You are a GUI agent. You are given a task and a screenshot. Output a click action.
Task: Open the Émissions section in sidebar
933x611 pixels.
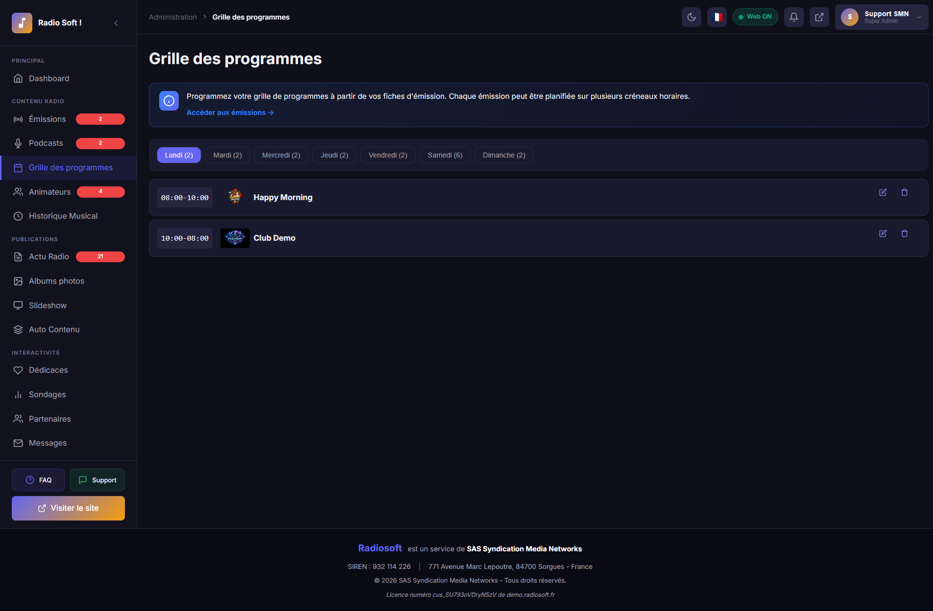(48, 119)
